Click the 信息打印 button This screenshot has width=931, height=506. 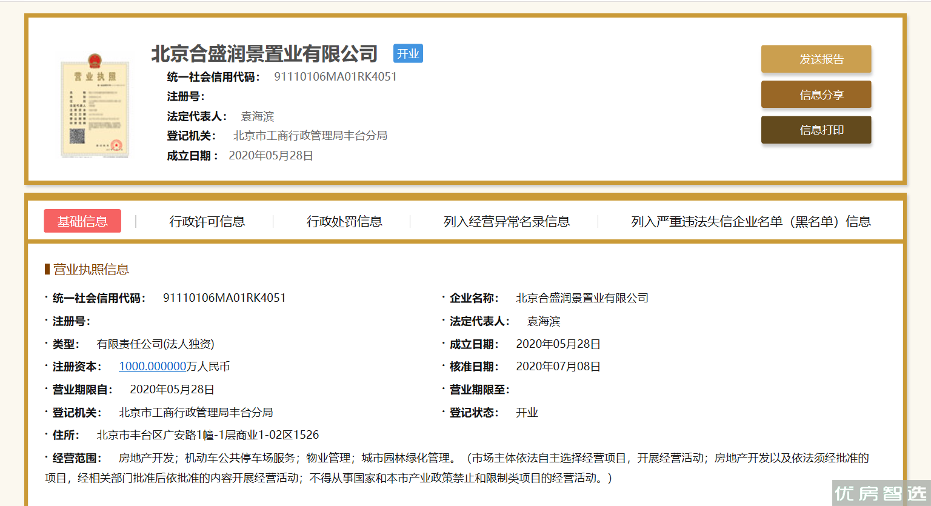pos(816,130)
